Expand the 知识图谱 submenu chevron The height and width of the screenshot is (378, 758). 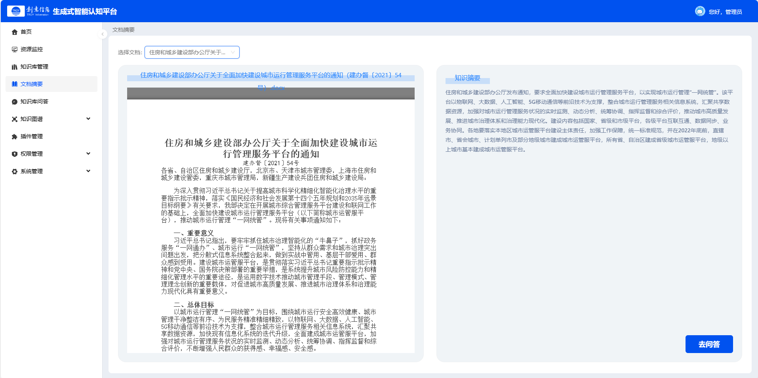(88, 118)
